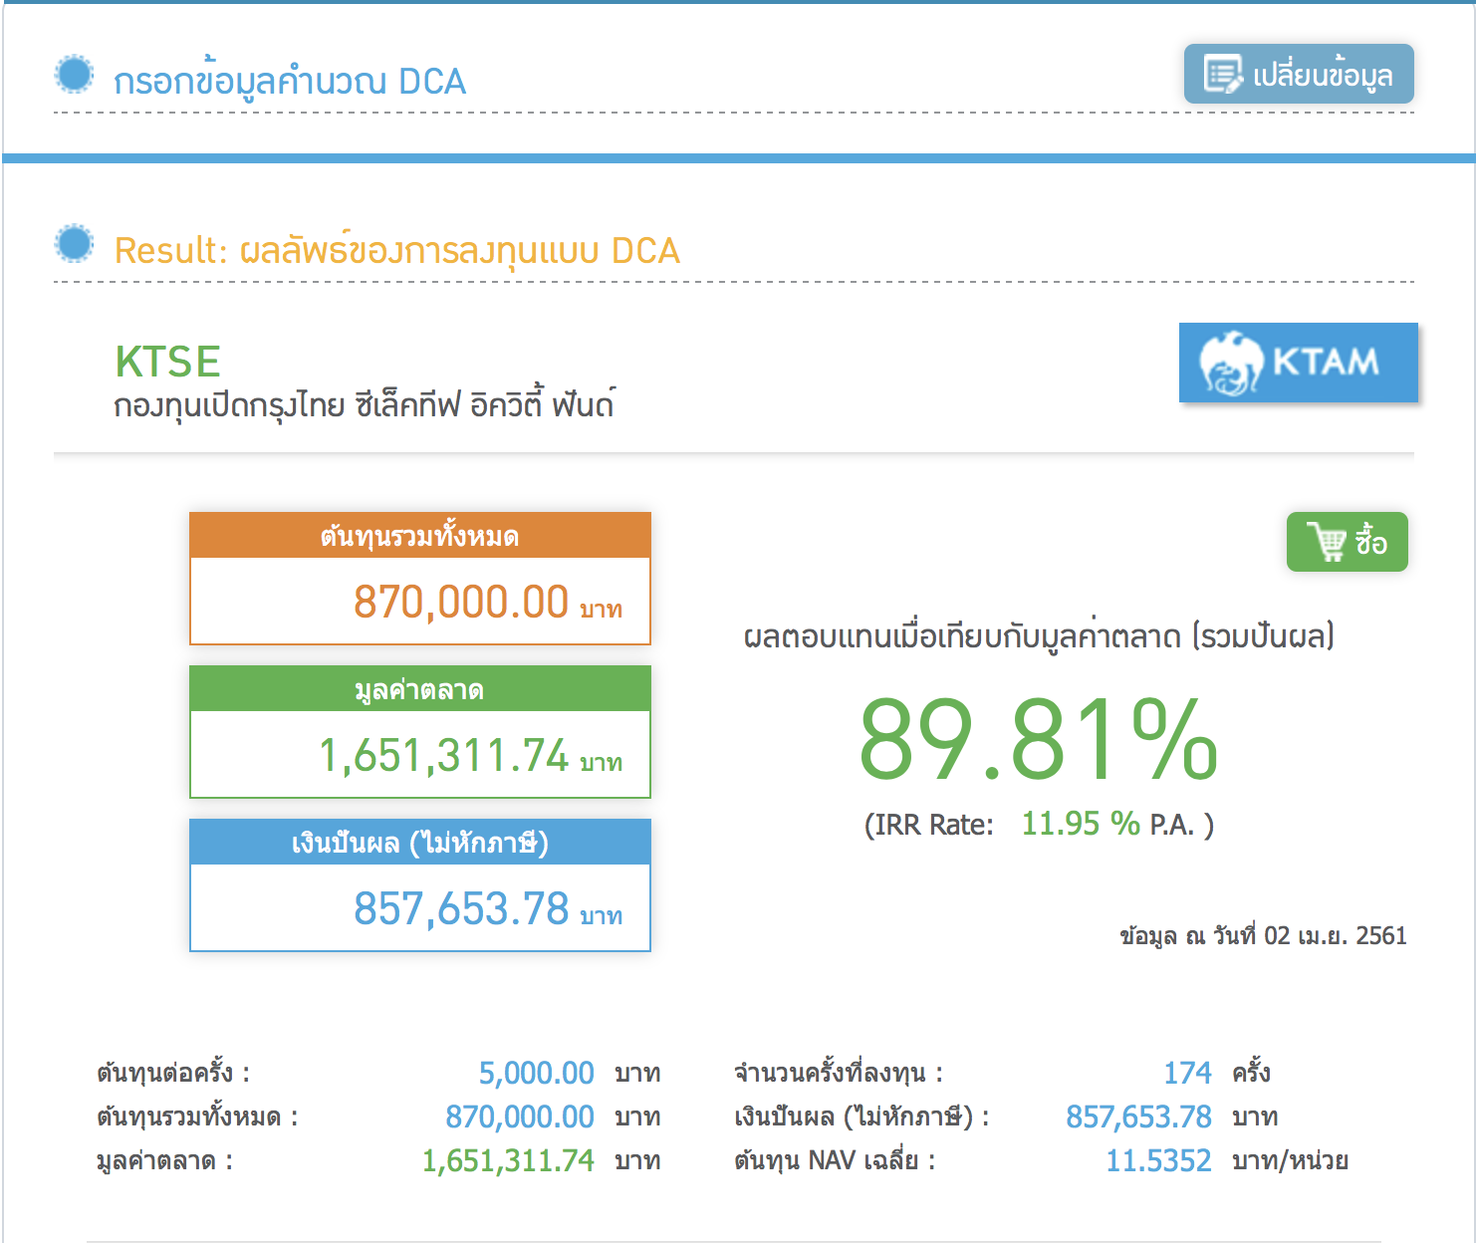Click the 174 investment count value
The width and height of the screenshot is (1476, 1243).
pyautogui.click(x=1187, y=1073)
